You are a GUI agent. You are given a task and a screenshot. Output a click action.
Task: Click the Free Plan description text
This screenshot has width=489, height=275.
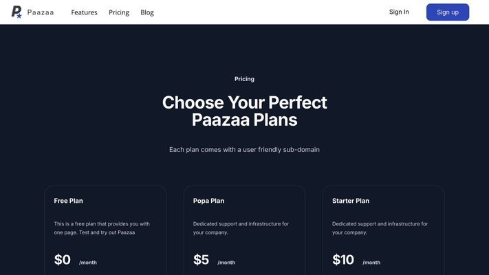pos(102,228)
